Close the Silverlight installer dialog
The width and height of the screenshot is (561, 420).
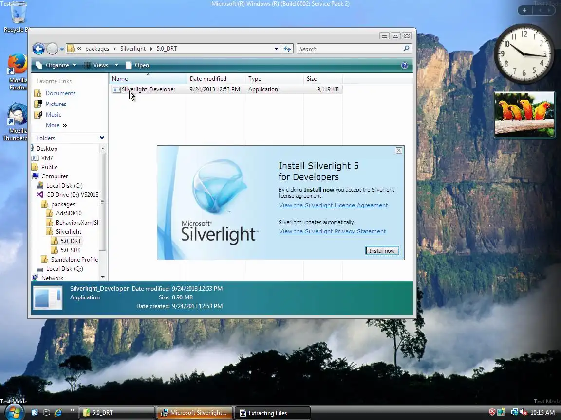(x=399, y=150)
